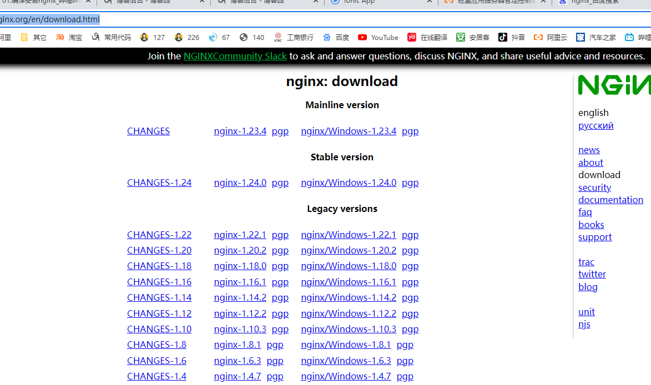Open the news page
Image resolution: width=651 pixels, height=385 pixels.
click(x=589, y=150)
